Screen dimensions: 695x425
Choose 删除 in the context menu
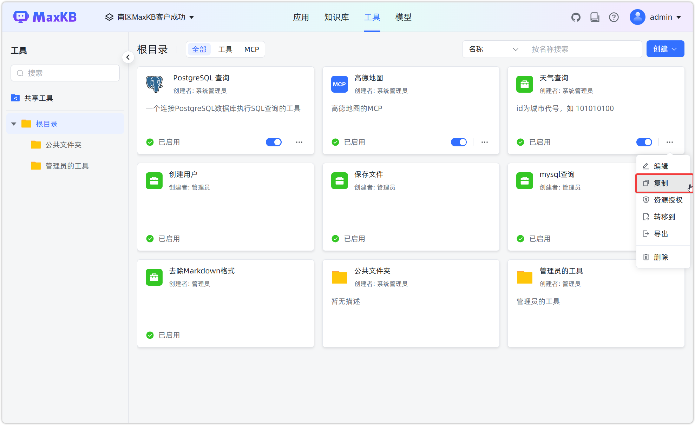[x=661, y=257]
